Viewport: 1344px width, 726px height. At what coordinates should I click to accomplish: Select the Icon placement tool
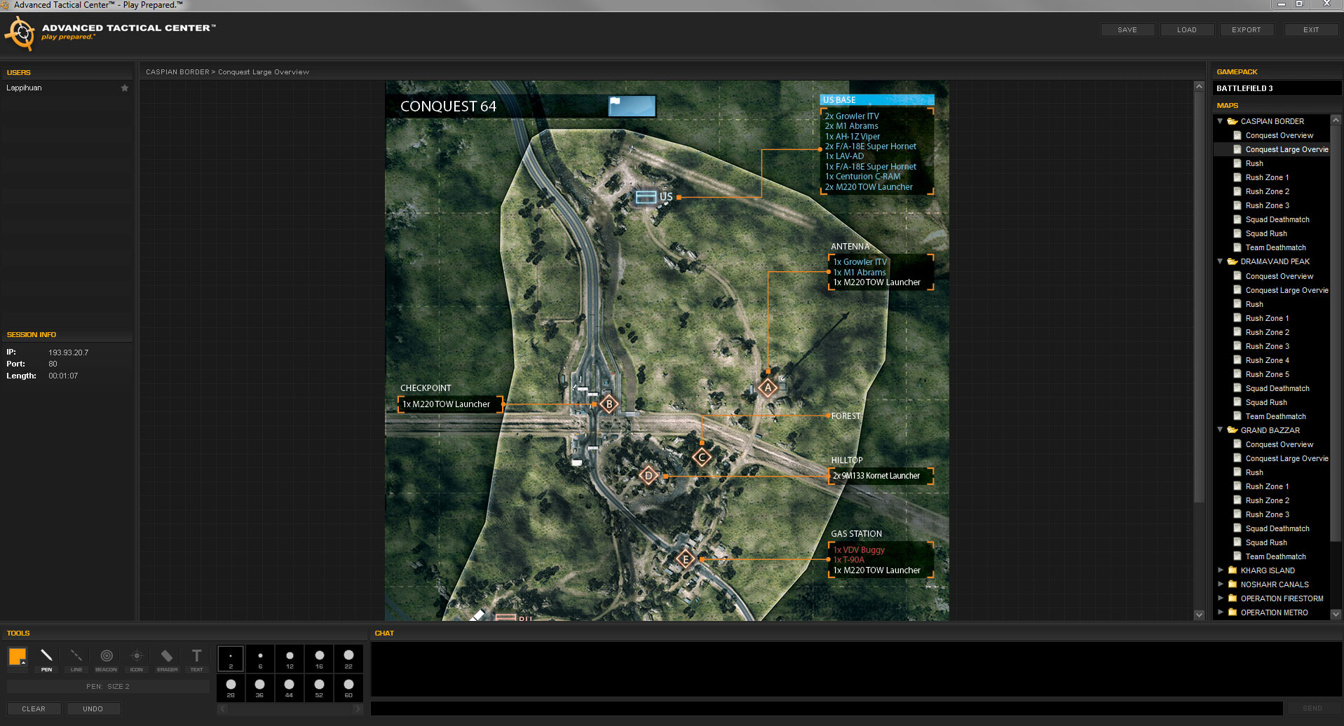click(137, 659)
